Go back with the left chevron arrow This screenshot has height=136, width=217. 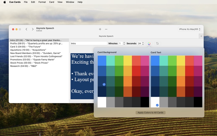pyautogui.click(x=26, y=29)
